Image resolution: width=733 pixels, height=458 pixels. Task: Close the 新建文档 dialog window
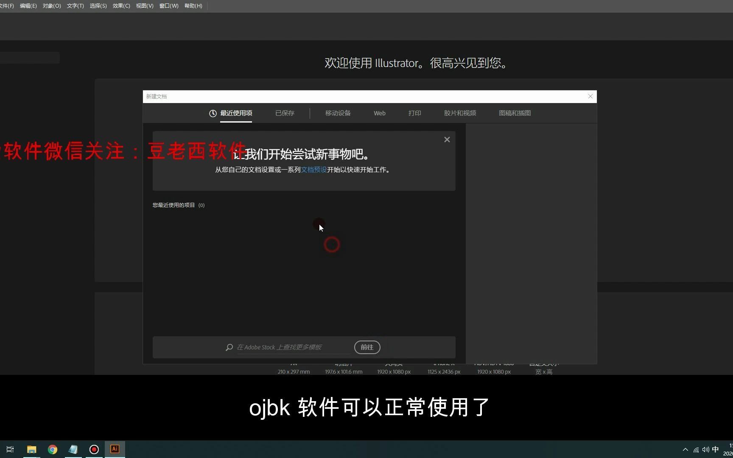(590, 96)
